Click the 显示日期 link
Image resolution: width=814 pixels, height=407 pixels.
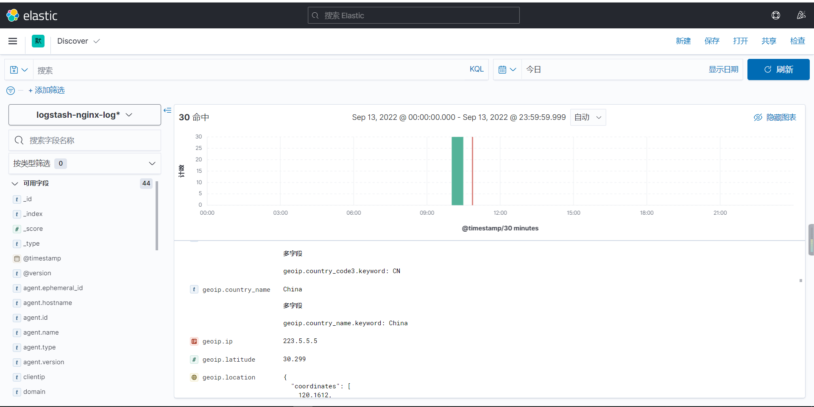point(723,69)
